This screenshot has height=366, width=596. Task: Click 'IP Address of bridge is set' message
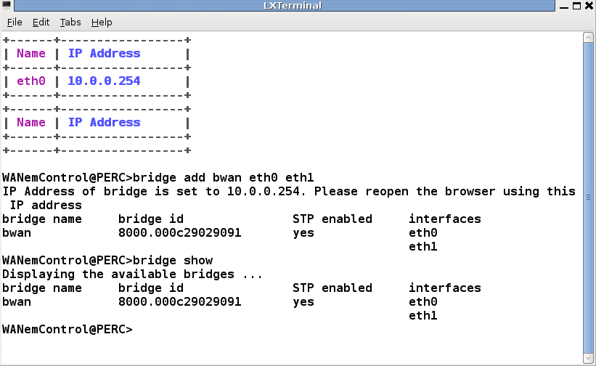[x=289, y=198]
